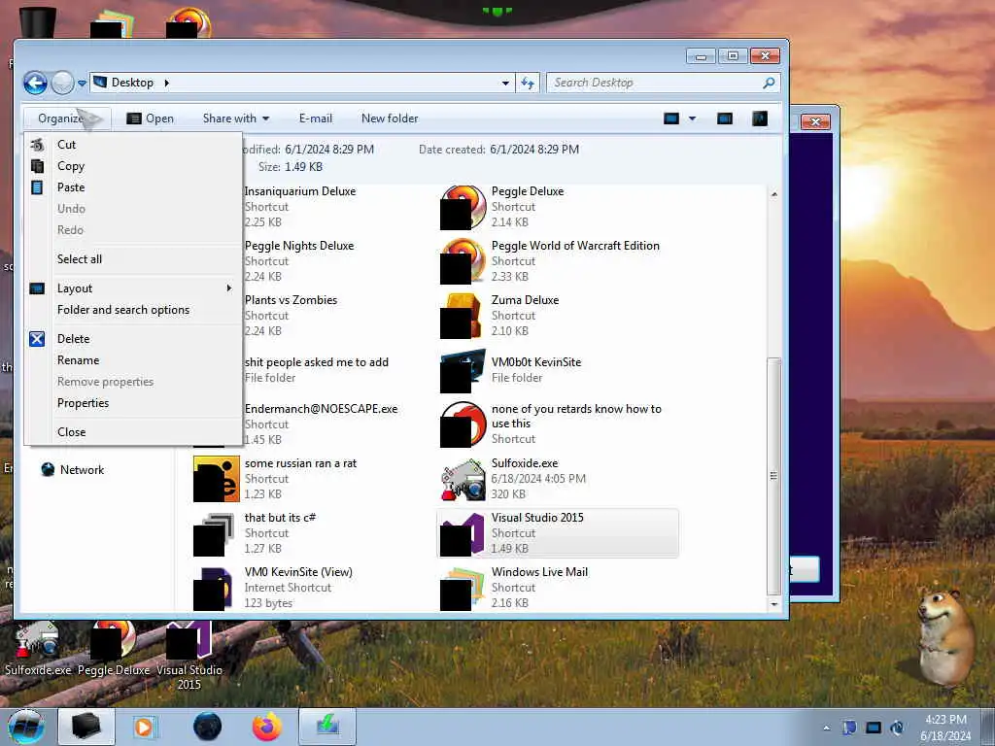Select the Peggle Deluxe shortcut icon in Explorer

pyautogui.click(x=463, y=207)
